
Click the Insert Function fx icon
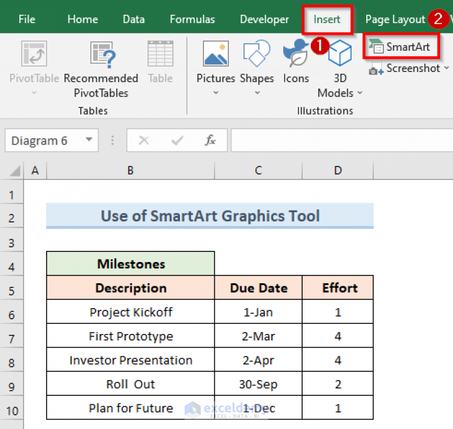pos(210,140)
